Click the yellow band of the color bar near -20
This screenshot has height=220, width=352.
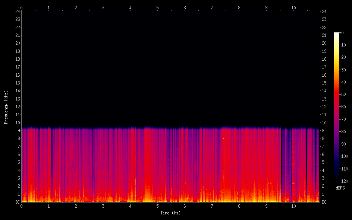(x=336, y=57)
